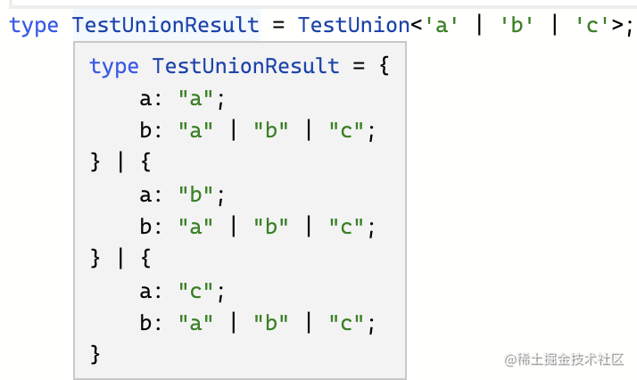Click the second '} | {' separator in the tooltip

[x=121, y=259]
